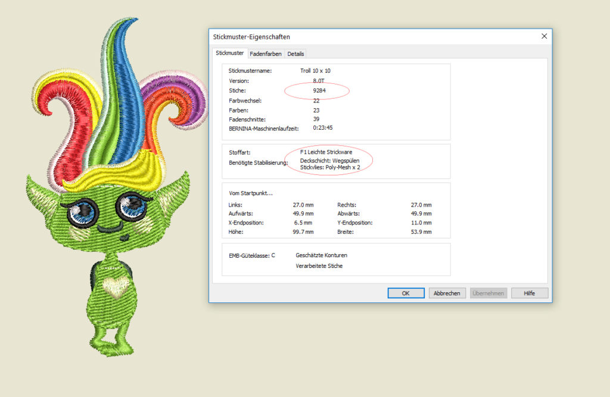Close the Stickmuster-Eigenschaften dialog
This screenshot has height=397, width=610.
[x=544, y=36]
